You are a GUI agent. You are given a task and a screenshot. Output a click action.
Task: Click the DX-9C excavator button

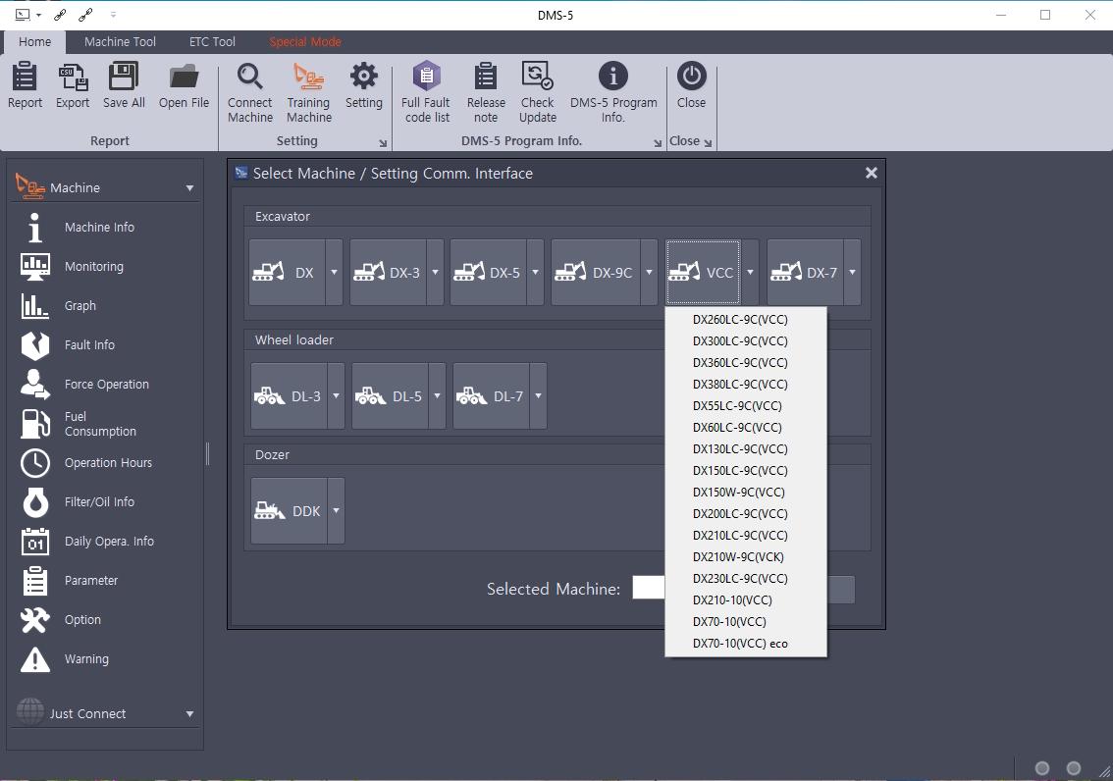click(x=596, y=273)
